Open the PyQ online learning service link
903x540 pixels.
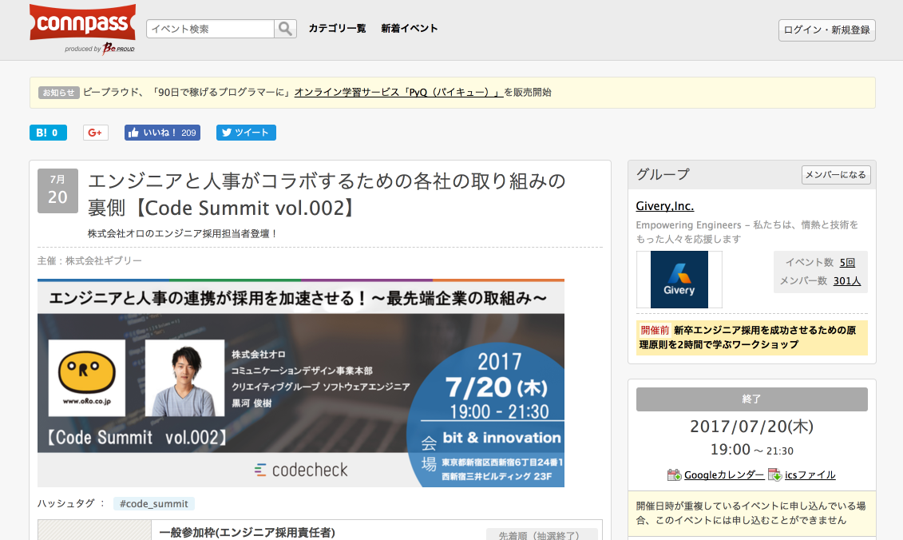coord(398,92)
